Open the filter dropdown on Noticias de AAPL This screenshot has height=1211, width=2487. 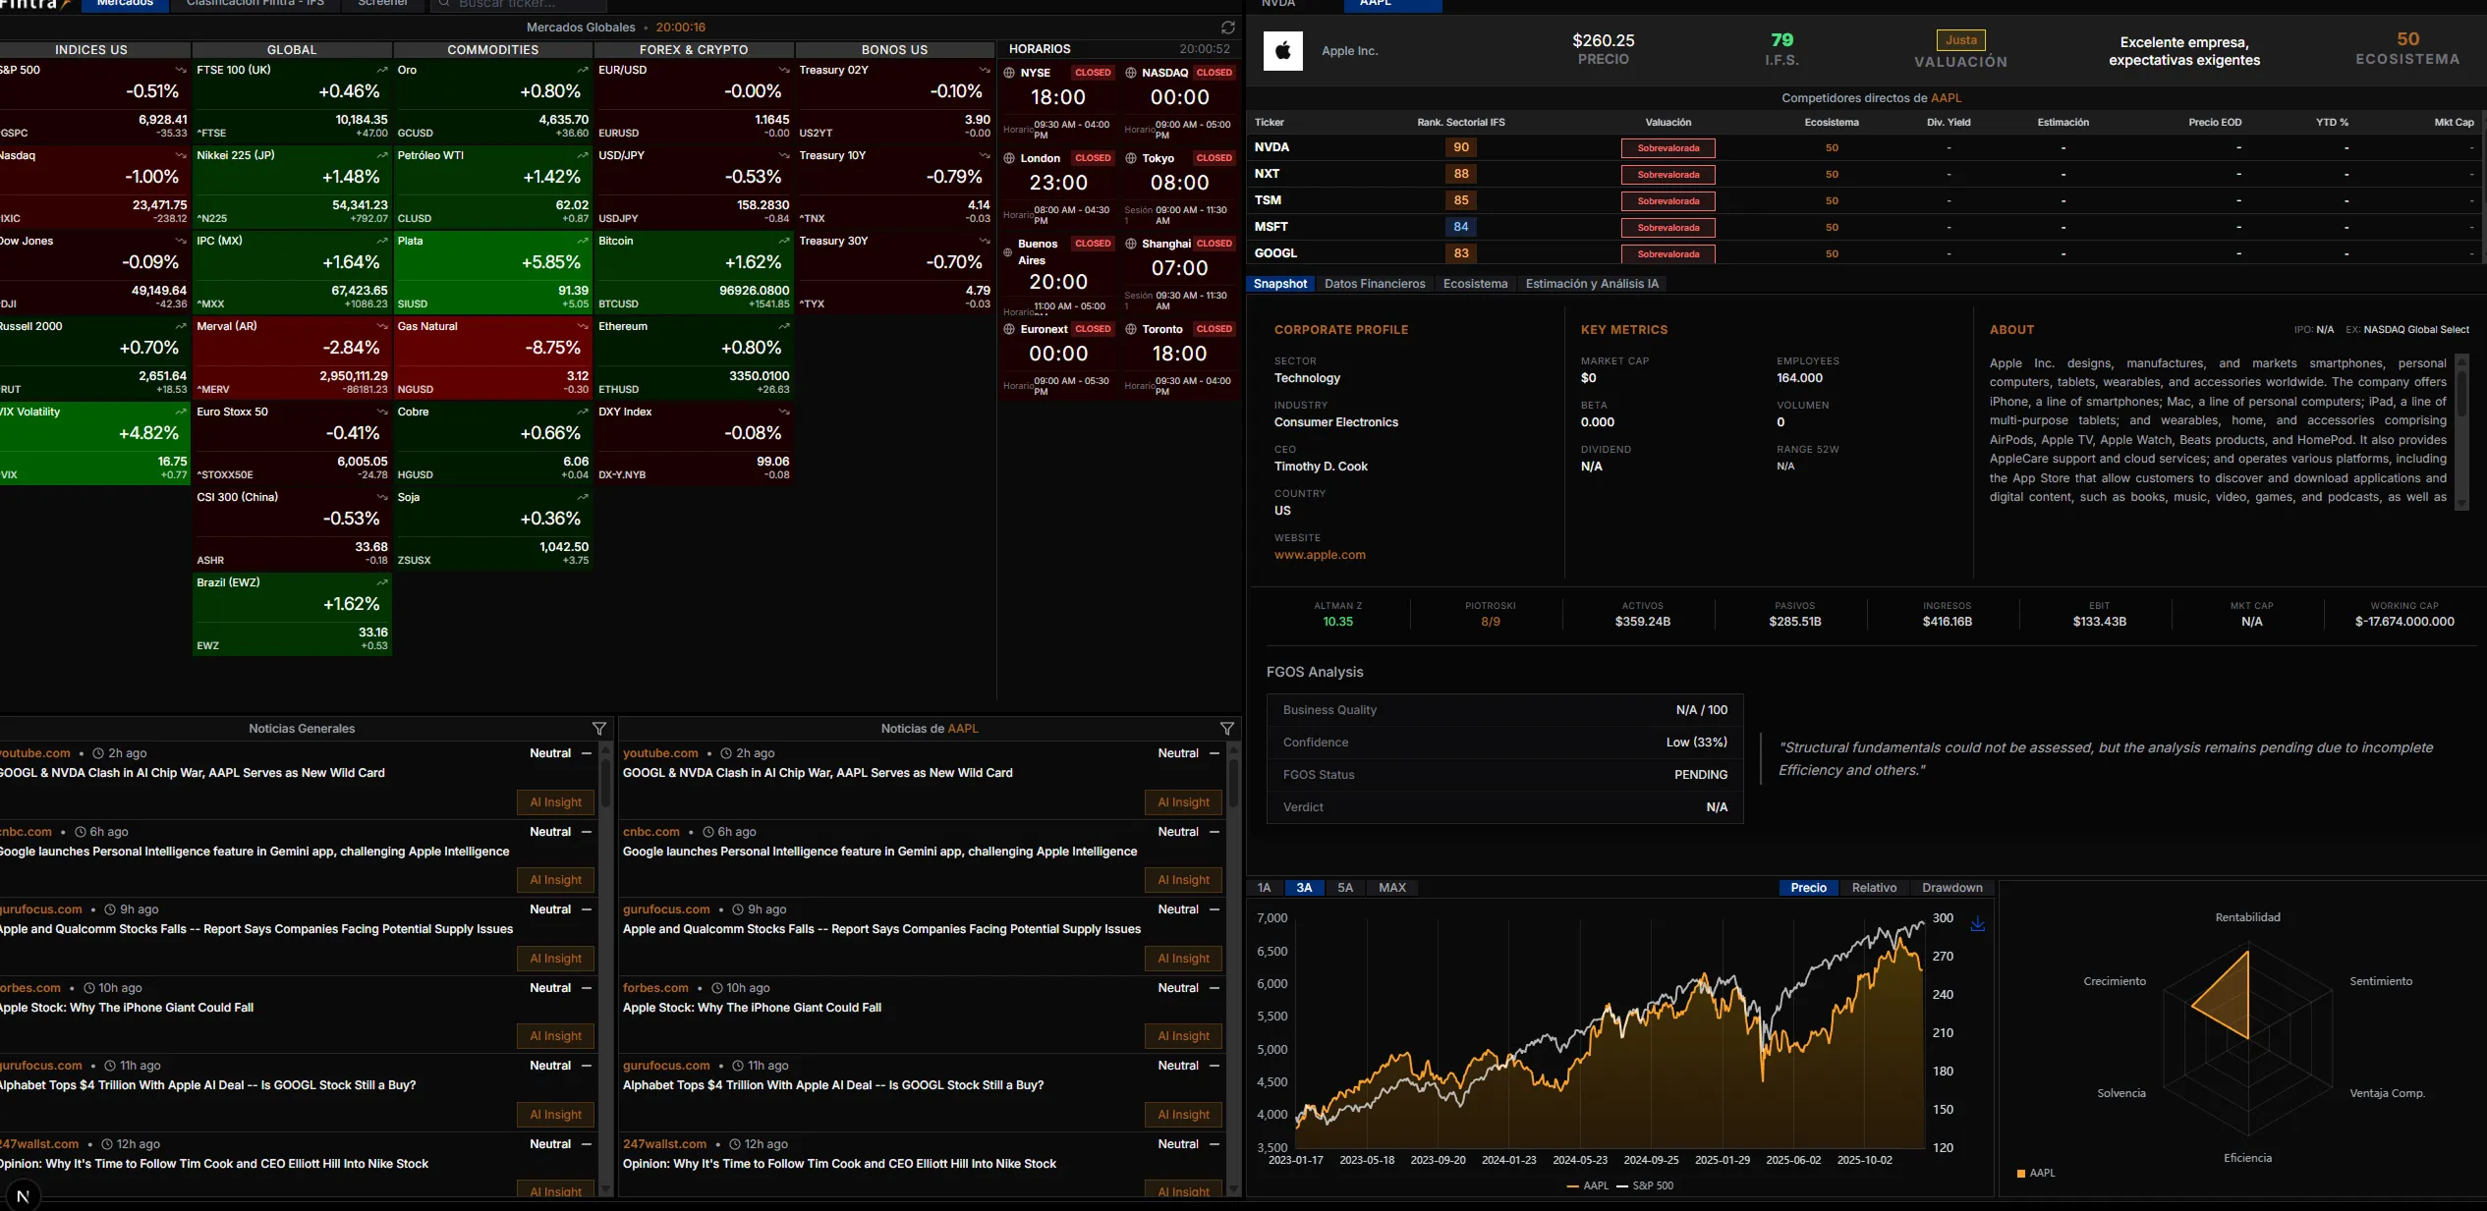(x=1227, y=729)
